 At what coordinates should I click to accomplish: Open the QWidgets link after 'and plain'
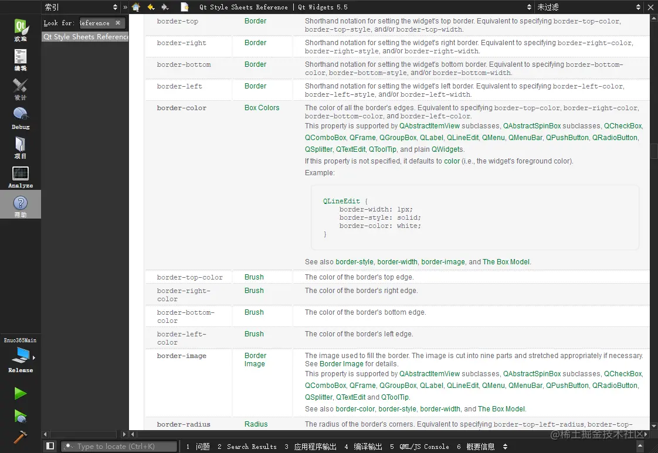(x=447, y=150)
